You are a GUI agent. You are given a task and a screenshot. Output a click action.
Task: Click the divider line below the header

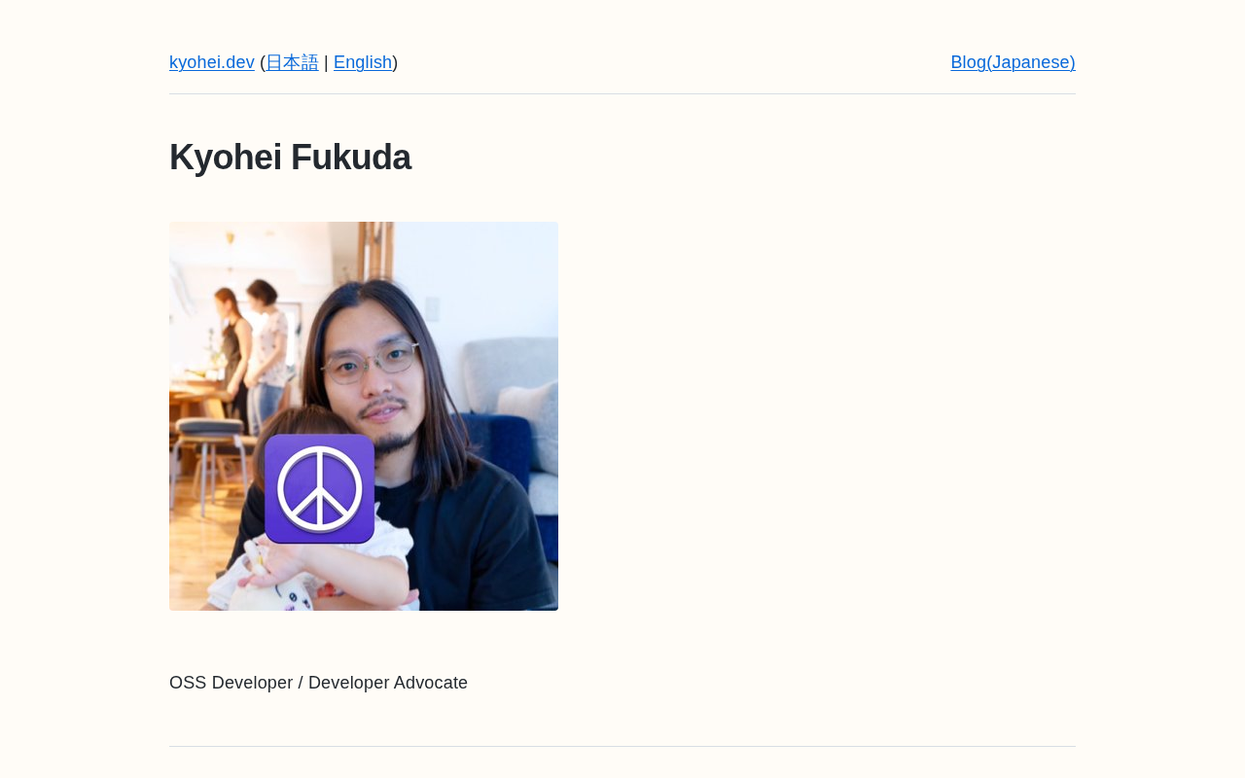(x=622, y=93)
